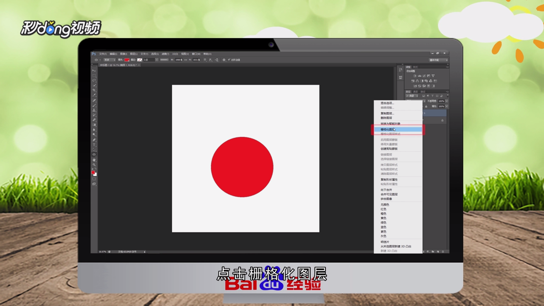This screenshot has height=306, width=544.
Task: Click the text layer filter T icon
Action: point(432,96)
